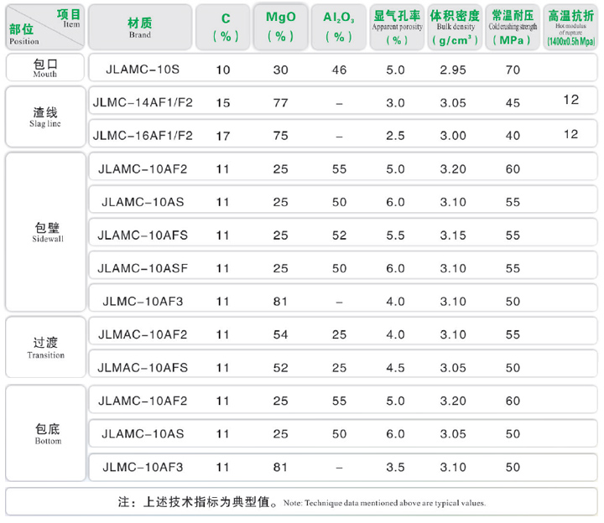Select the 高温抗折 Hot modulus header
604x523 pixels.
[x=570, y=28]
